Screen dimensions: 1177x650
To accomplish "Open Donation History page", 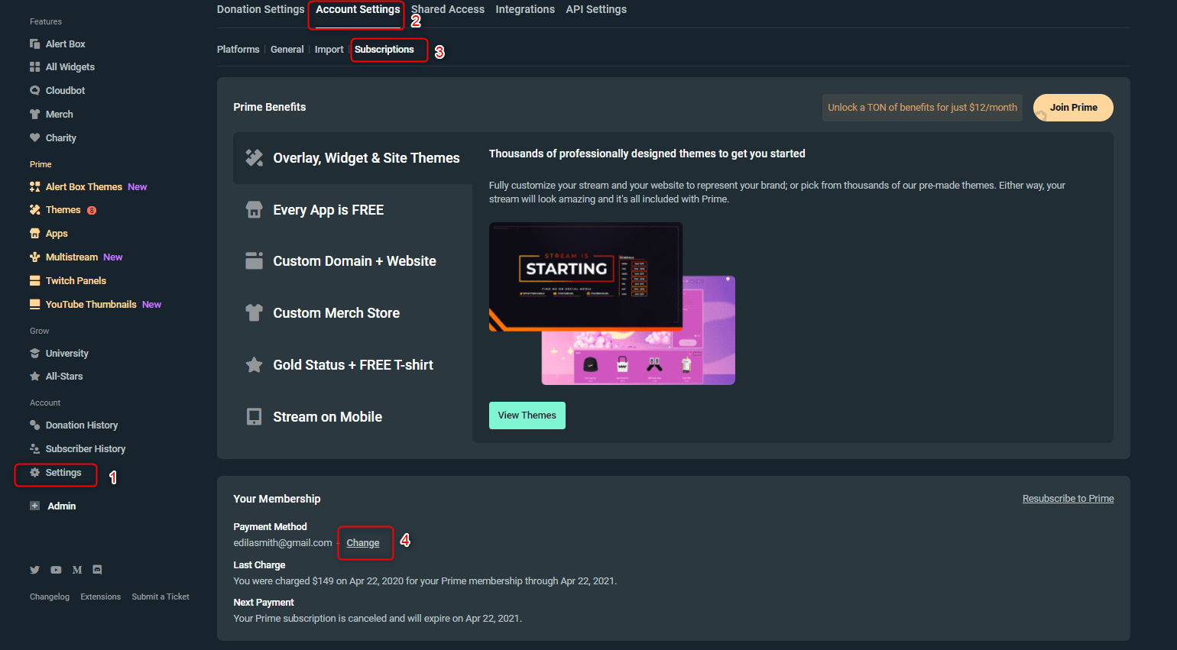I will click(x=82, y=425).
